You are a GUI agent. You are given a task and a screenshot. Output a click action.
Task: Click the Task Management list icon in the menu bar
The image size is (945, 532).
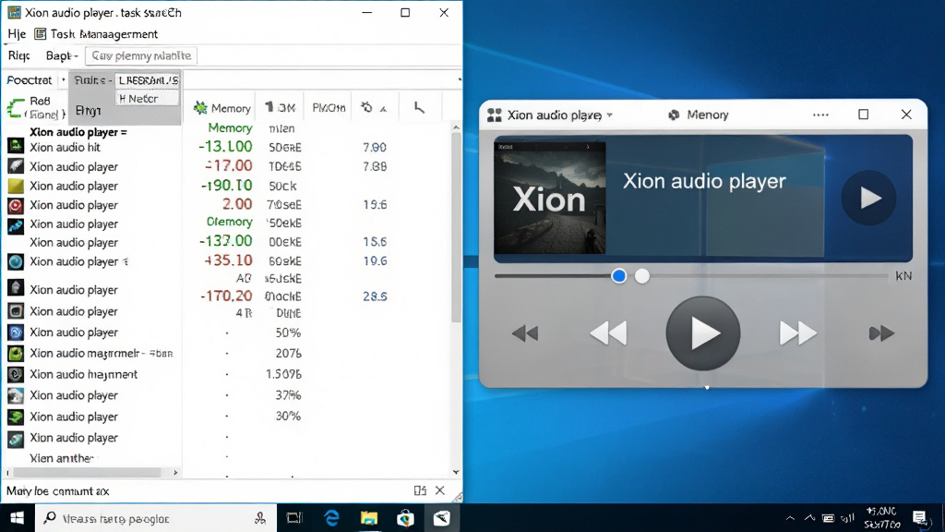(40, 34)
